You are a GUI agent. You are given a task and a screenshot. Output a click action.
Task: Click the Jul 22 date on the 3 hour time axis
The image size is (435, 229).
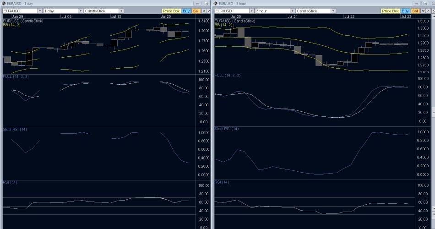pyautogui.click(x=349, y=16)
